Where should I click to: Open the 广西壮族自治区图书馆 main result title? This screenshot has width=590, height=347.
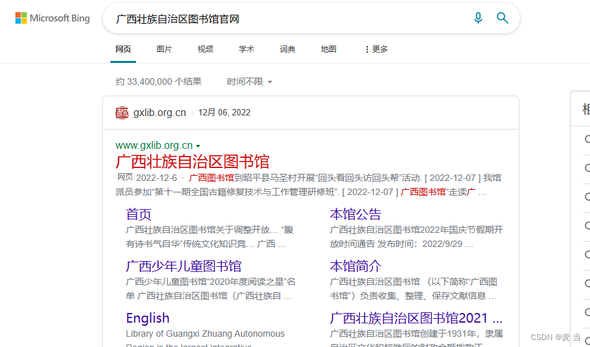(192, 162)
